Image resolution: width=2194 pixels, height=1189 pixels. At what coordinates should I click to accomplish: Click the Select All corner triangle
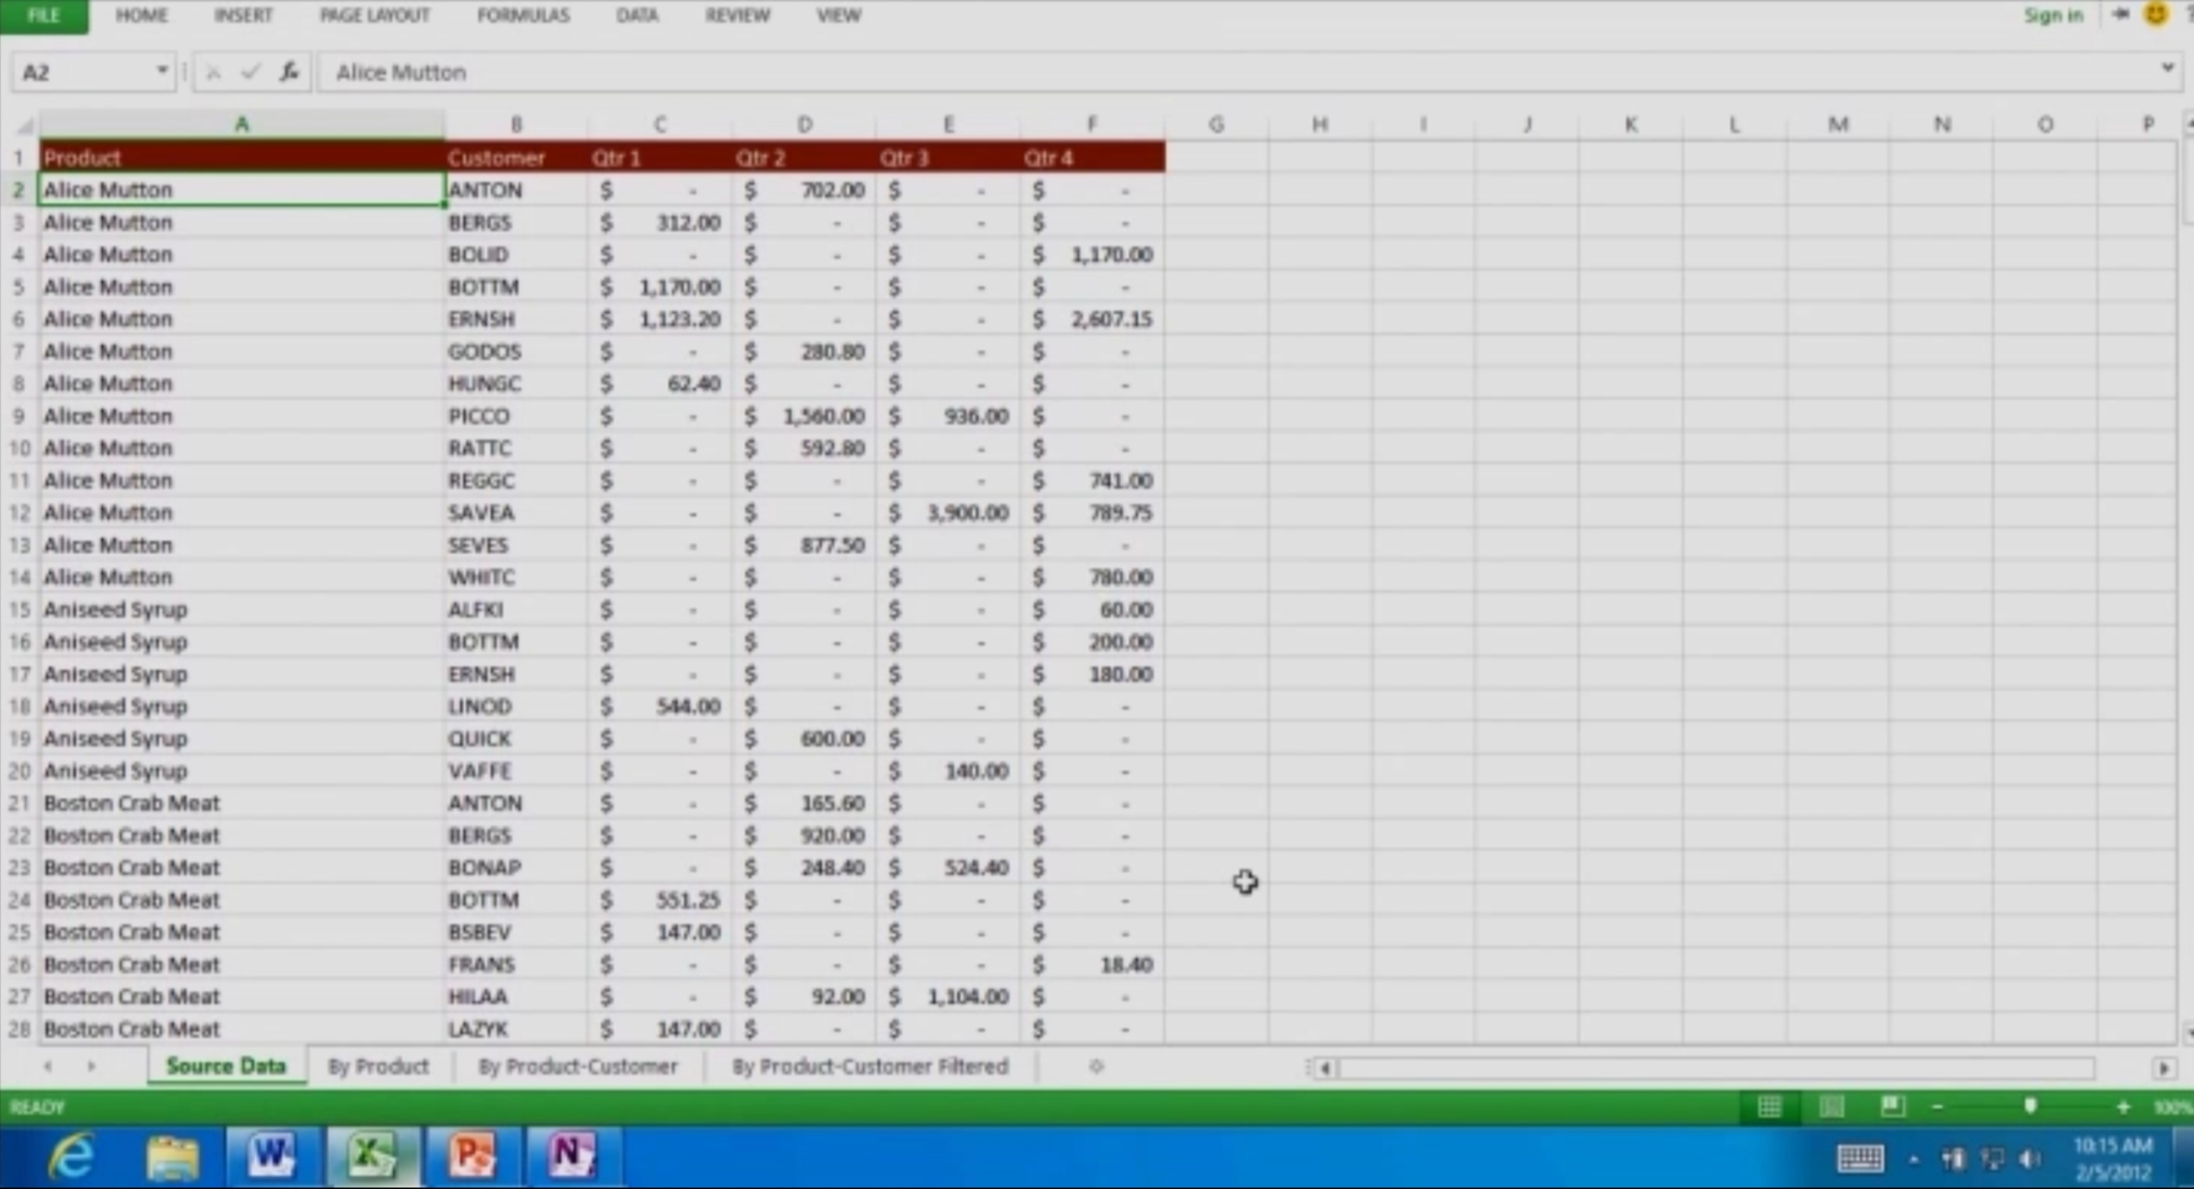25,127
